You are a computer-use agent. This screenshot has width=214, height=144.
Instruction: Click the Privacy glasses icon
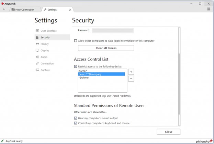[37, 44]
